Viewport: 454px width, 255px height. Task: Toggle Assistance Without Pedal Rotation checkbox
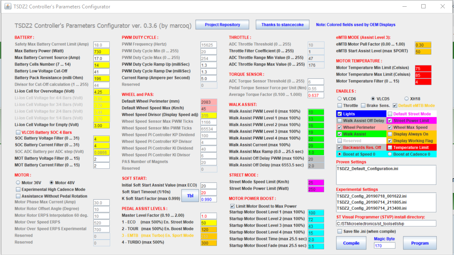[x=18, y=196]
